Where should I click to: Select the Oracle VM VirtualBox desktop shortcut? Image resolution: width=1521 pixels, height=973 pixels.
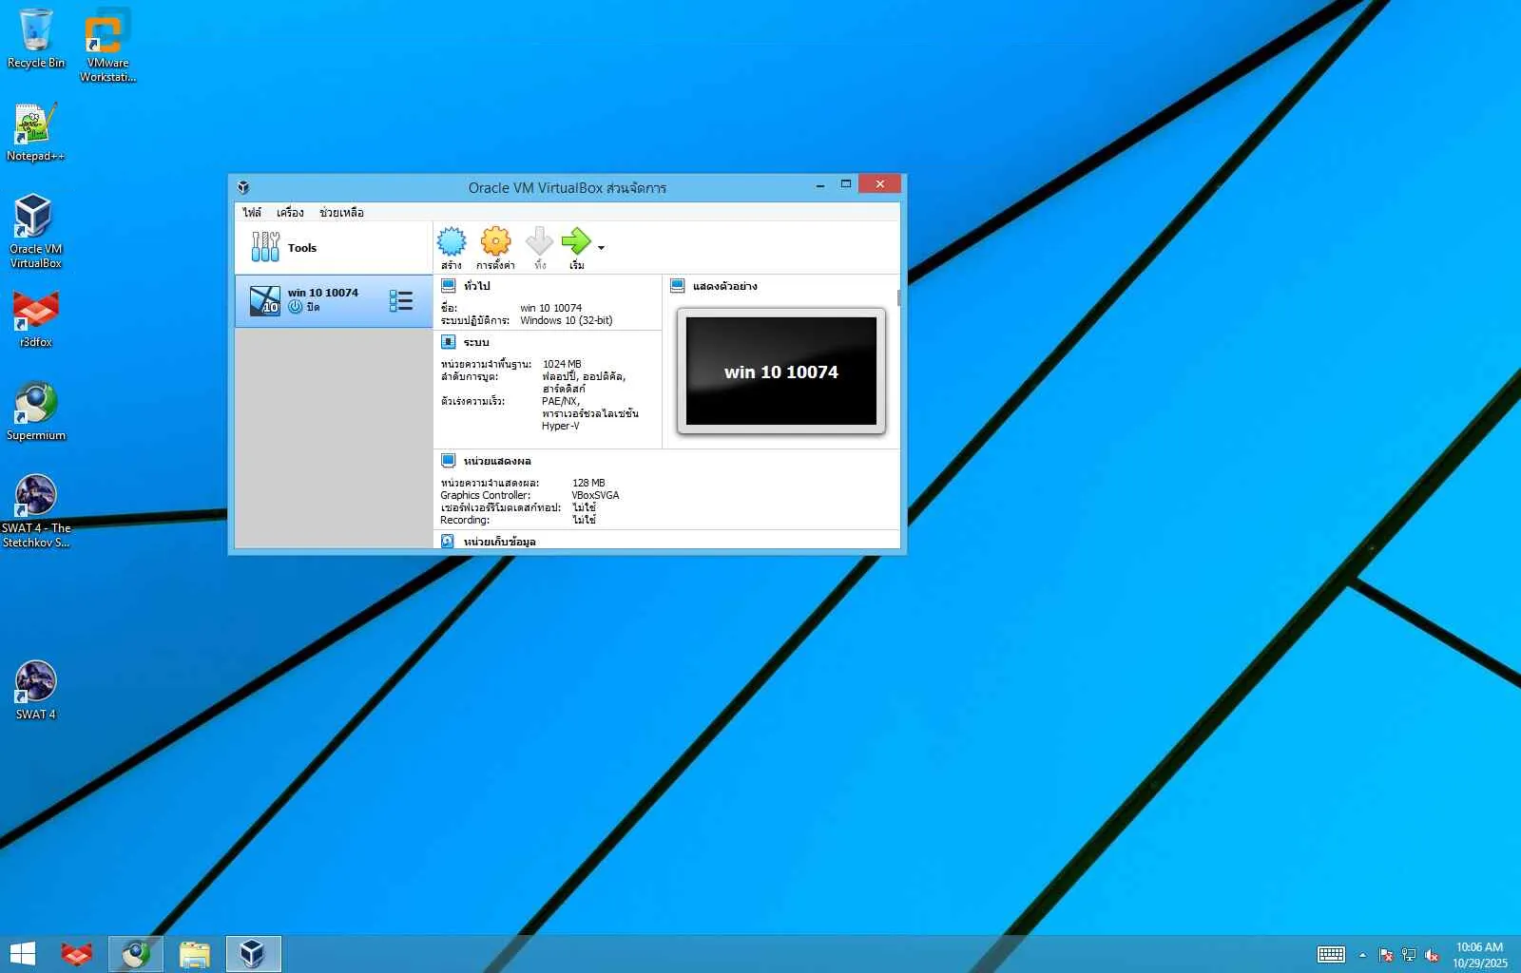36,232
